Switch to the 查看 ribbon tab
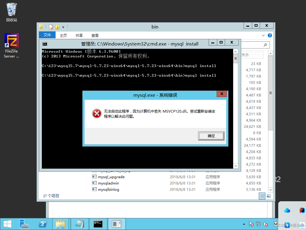 pos(95,35)
